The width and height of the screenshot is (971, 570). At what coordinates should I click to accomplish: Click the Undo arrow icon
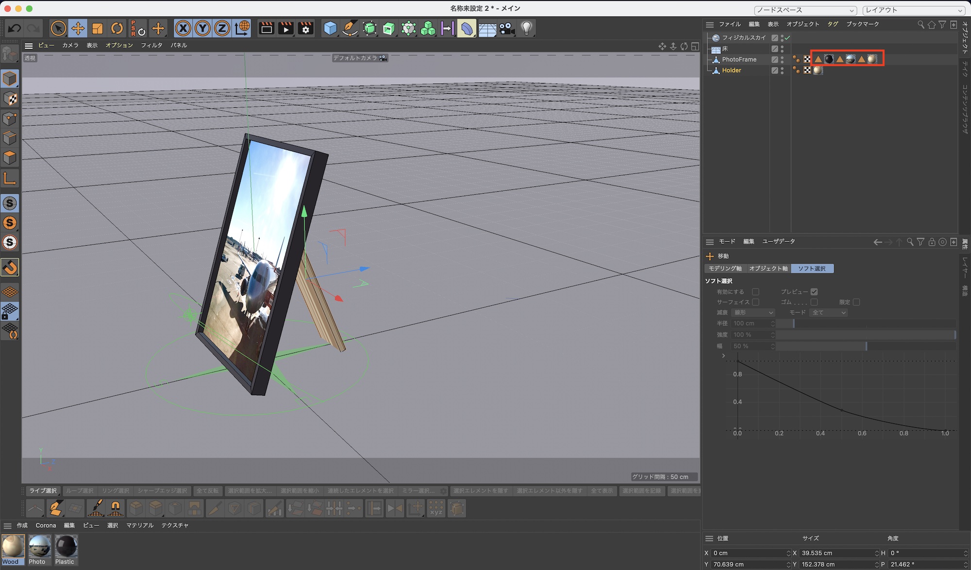point(15,29)
